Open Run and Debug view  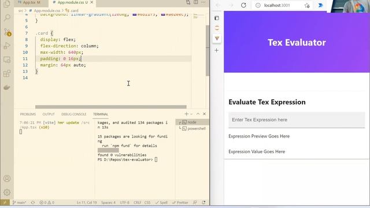(7, 46)
